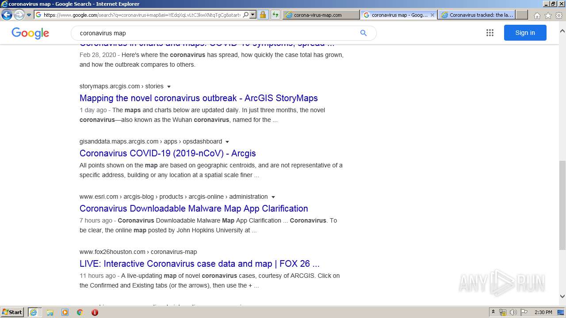
Task: Click the volume speaker tray icon
Action: pyautogui.click(x=513, y=312)
